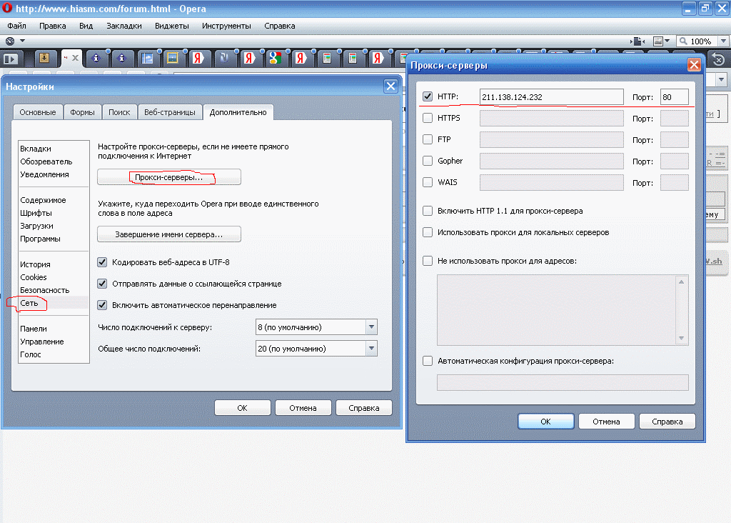Close the active tab with X

[x=75, y=58]
